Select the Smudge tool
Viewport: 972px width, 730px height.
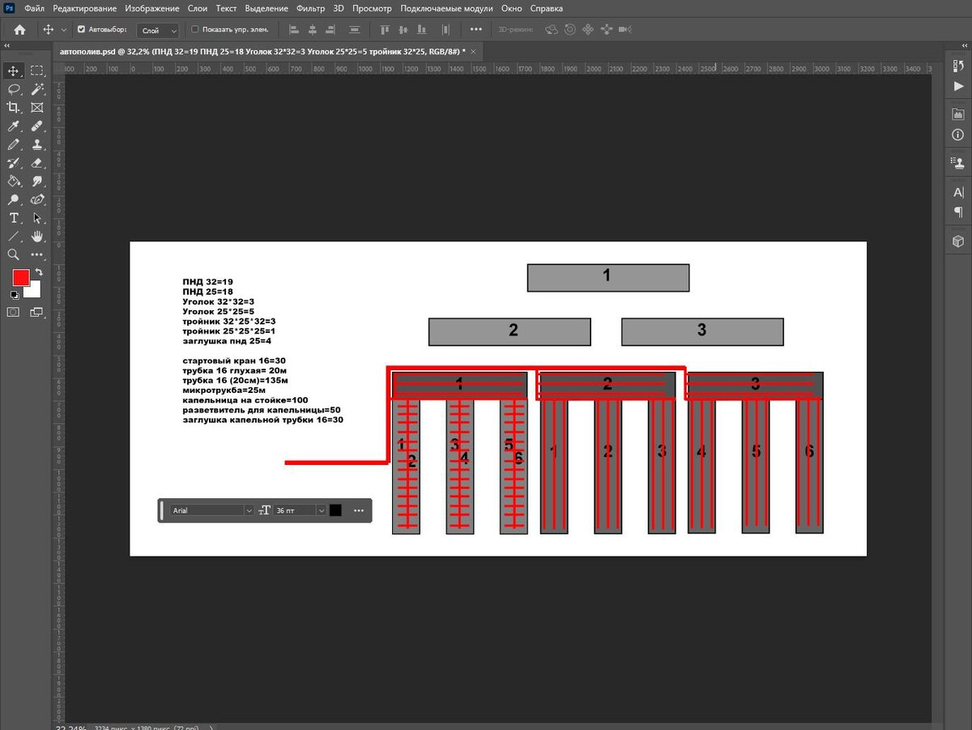coord(37,181)
